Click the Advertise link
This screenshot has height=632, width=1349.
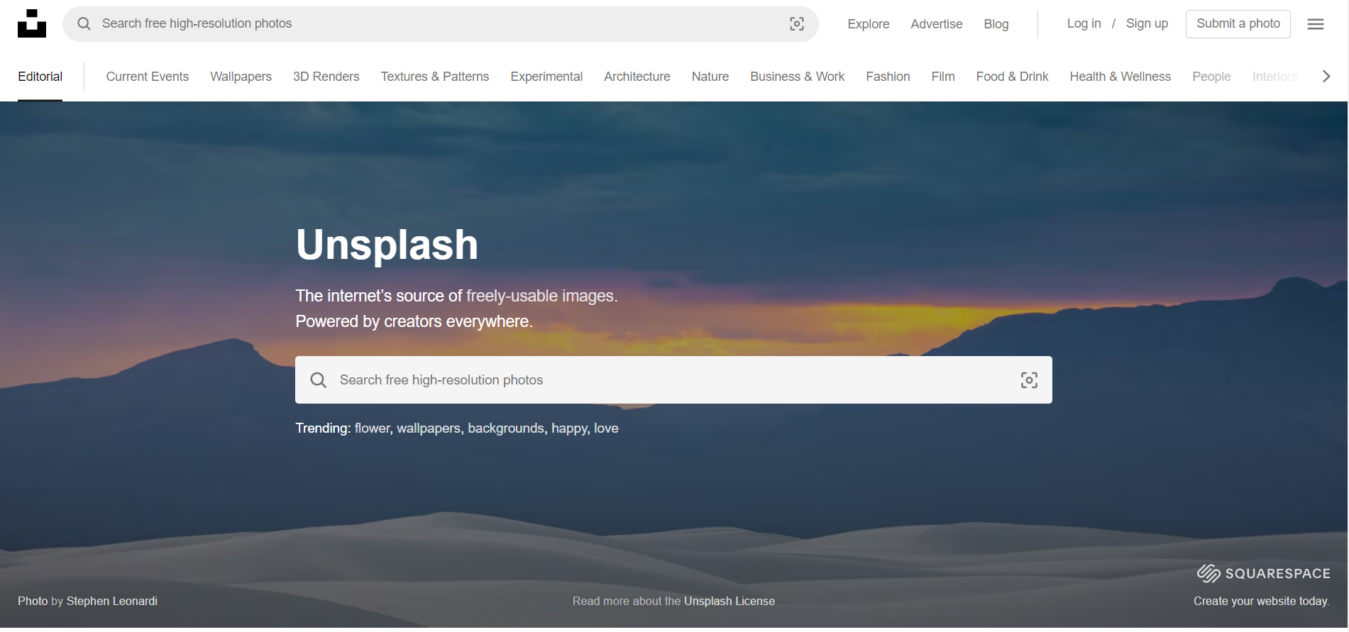pos(937,24)
